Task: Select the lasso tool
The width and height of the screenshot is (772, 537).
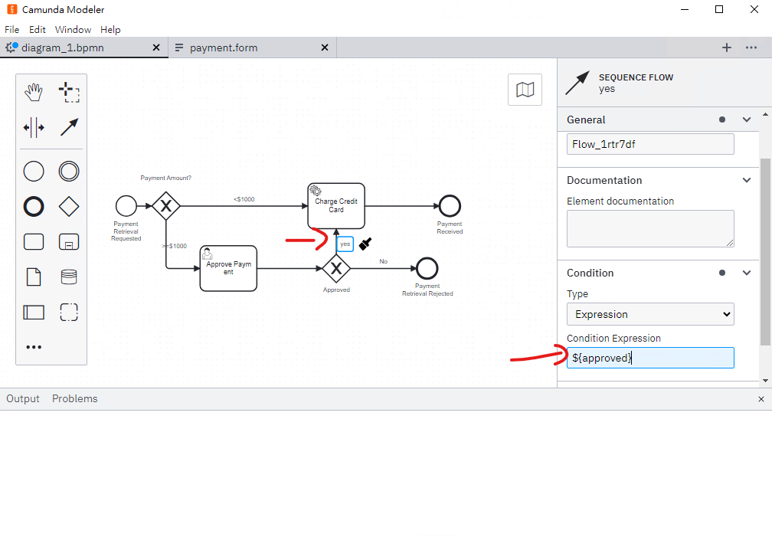Action: pos(69,92)
